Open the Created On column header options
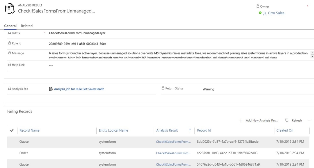The image size is (314, 168). (285, 130)
